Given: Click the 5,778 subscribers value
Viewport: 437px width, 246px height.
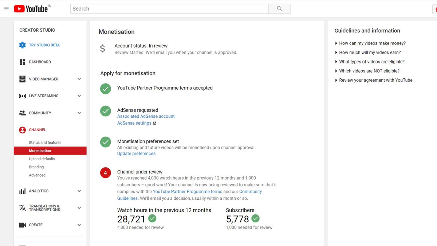Looking at the screenshot, I should (x=237, y=219).
